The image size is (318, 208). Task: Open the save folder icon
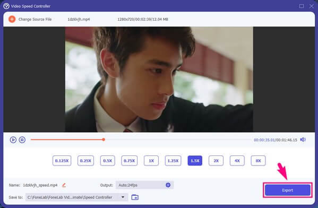(x=135, y=197)
